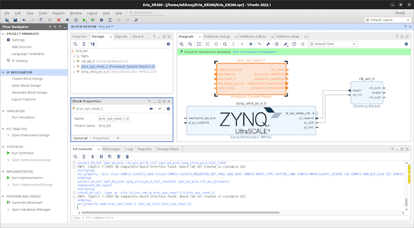Open the Default View dropdown
This screenshot has height=228, width=414.
[x=333, y=44]
